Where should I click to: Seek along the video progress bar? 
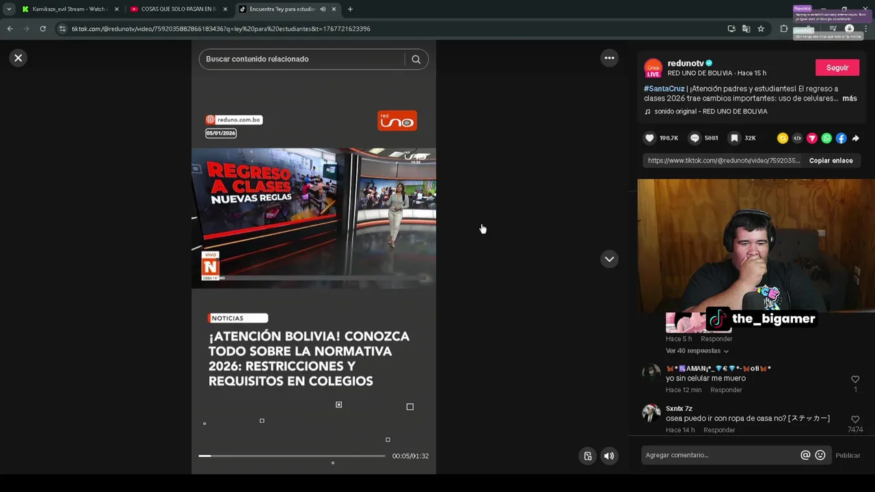(292, 456)
